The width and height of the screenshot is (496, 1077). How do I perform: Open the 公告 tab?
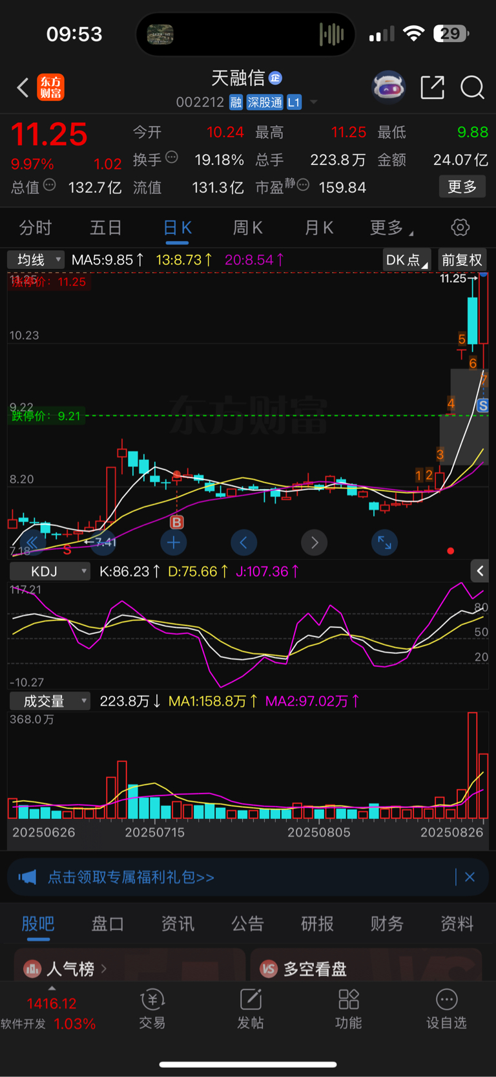[248, 924]
